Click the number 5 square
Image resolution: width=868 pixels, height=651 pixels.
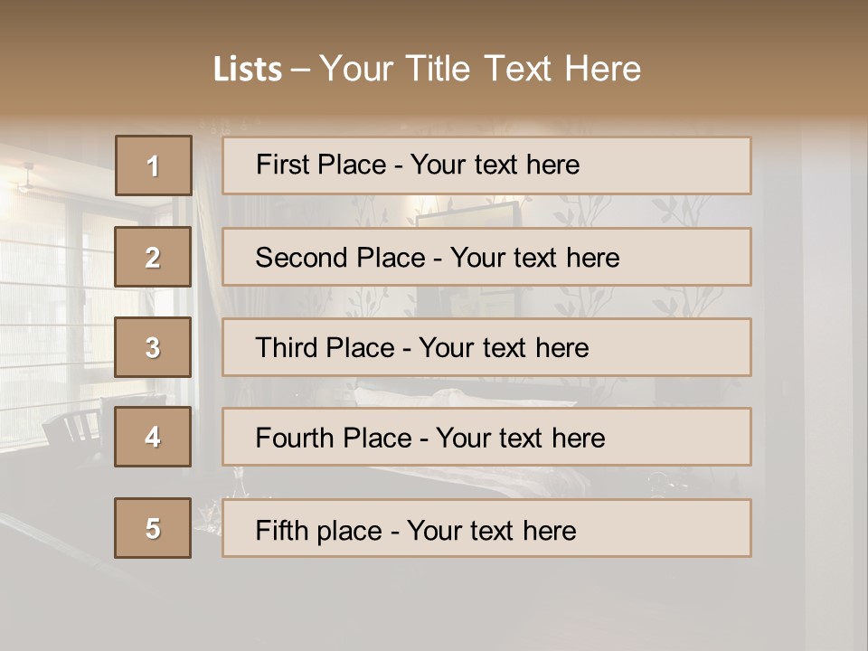tap(153, 528)
